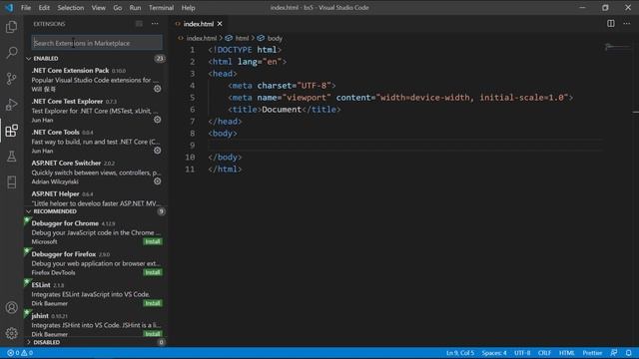Install Debugger for Firefox extension
Viewport: 639px width, 359px height.
tap(153, 272)
